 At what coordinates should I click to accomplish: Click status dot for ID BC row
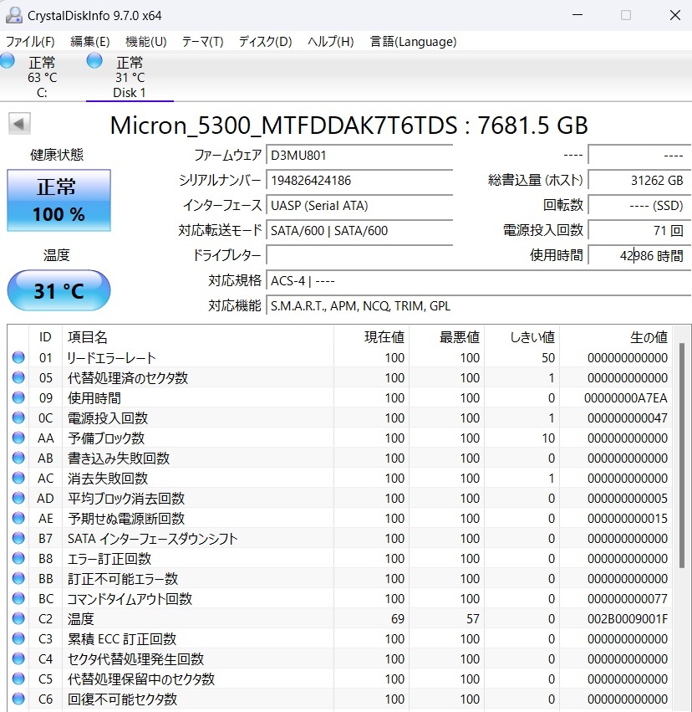(x=18, y=598)
